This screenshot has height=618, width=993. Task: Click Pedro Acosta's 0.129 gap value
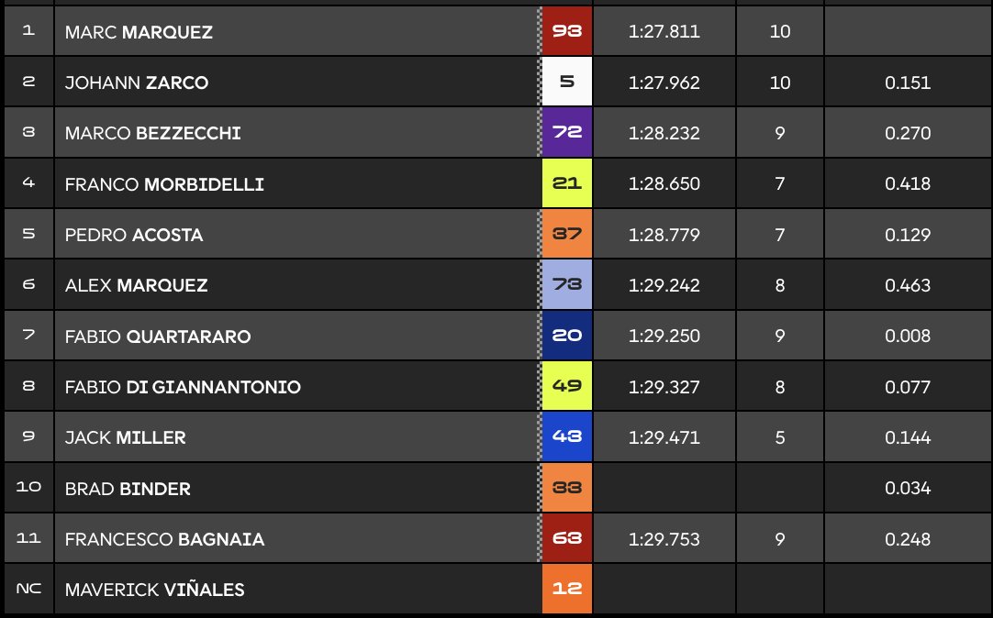908,235
